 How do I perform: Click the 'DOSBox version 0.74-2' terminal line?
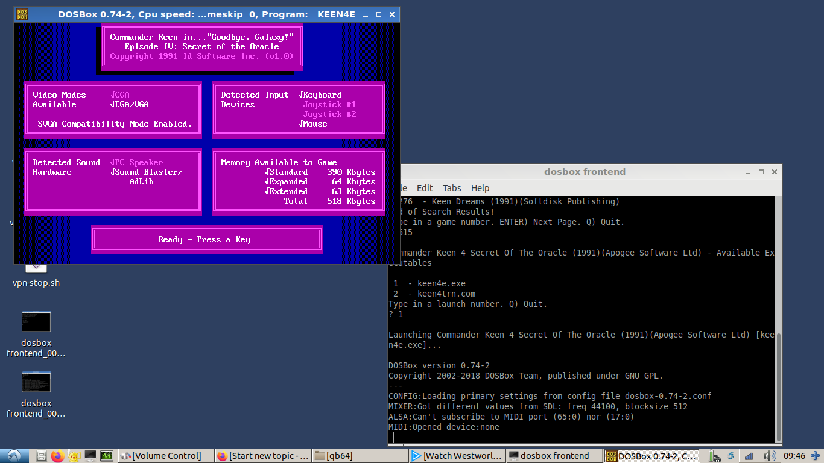439,365
